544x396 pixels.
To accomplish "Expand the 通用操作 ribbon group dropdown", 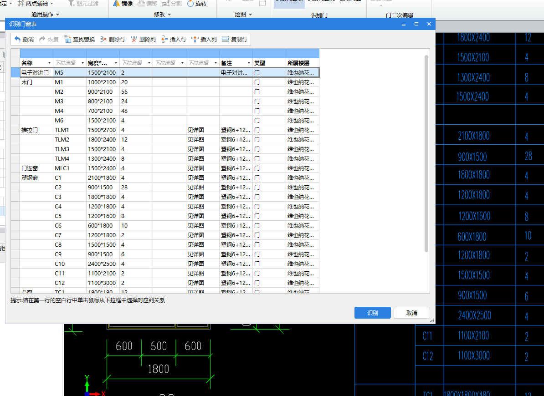I will pos(57,15).
